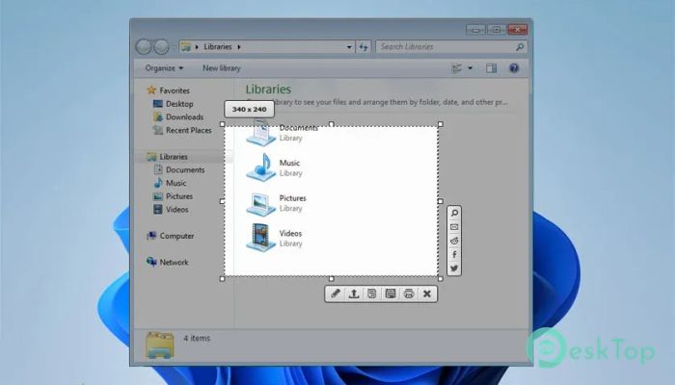Click Libraries in the address path
Image resolution: width=675 pixels, height=385 pixels.
pos(217,46)
